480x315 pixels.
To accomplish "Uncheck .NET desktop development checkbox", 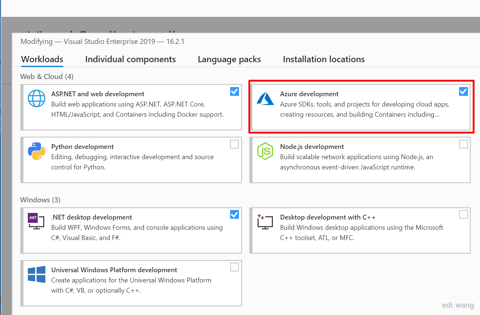I will pyautogui.click(x=235, y=214).
